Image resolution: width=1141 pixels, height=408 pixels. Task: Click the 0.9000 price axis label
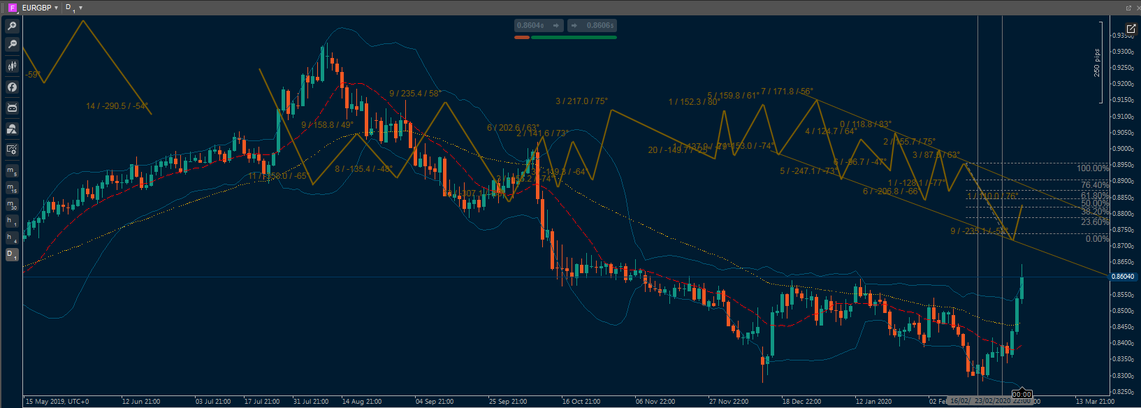click(1122, 149)
